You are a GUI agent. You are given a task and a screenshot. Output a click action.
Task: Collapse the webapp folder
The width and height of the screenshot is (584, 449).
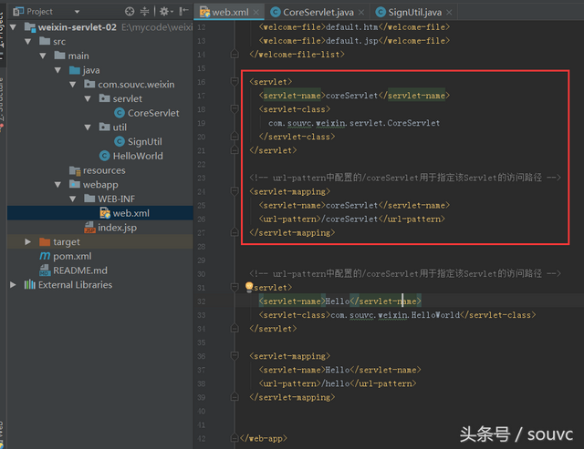pyautogui.click(x=57, y=184)
